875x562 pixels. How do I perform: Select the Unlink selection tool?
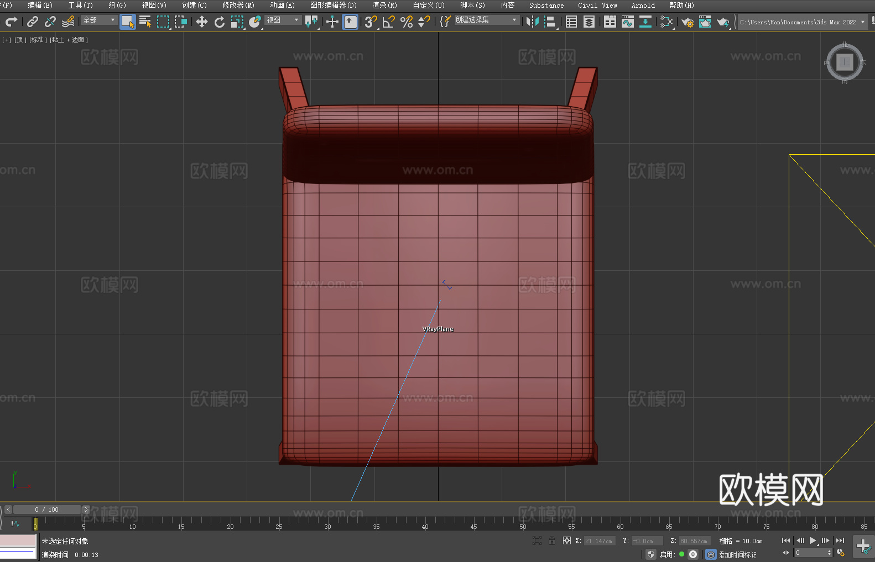click(50, 22)
